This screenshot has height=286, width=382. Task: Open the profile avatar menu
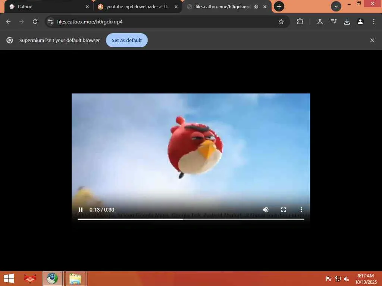point(360,22)
